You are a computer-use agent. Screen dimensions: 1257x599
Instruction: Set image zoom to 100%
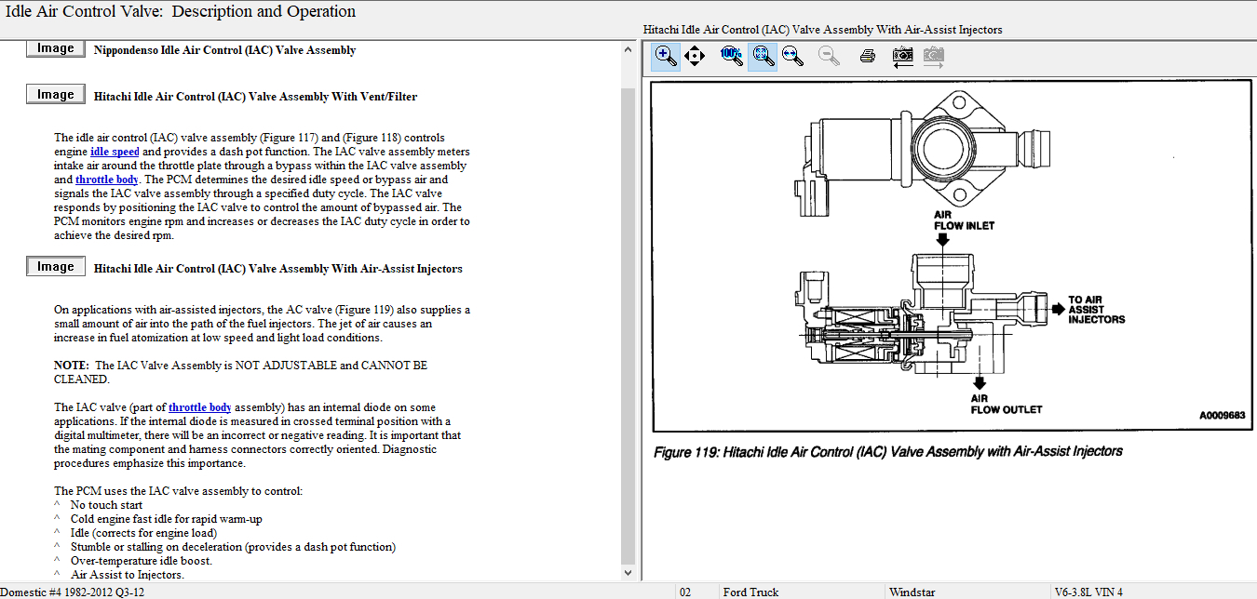pos(732,56)
